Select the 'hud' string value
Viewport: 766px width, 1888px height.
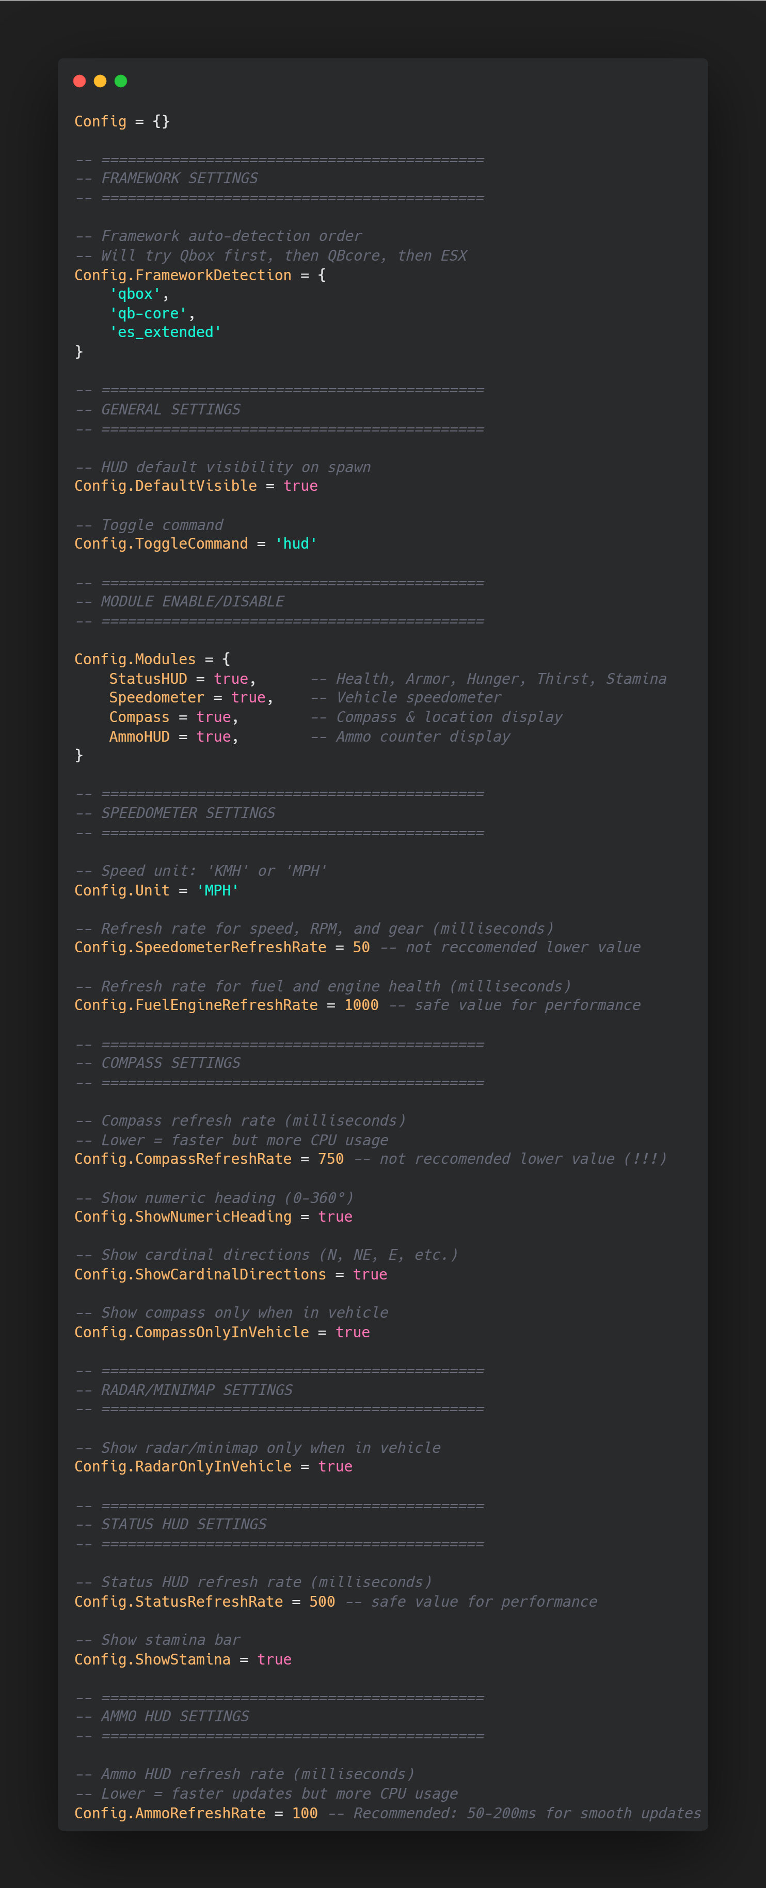(x=296, y=543)
